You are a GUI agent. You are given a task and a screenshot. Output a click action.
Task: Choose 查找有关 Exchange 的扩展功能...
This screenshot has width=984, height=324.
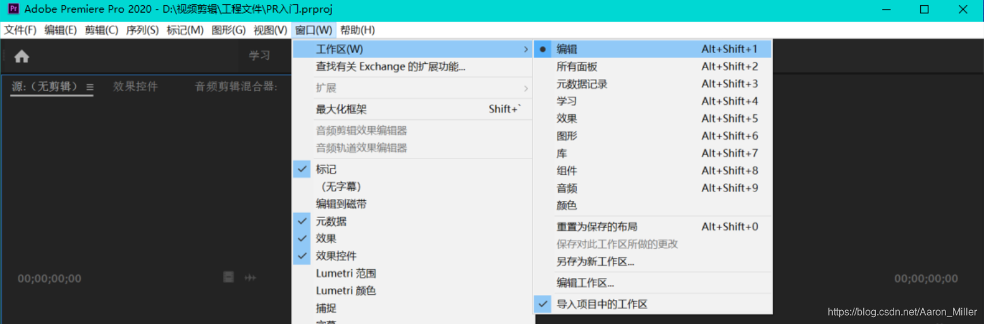(413, 66)
